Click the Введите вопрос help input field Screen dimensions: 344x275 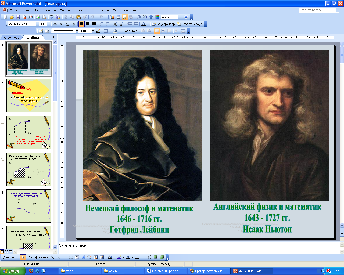click(x=317, y=10)
